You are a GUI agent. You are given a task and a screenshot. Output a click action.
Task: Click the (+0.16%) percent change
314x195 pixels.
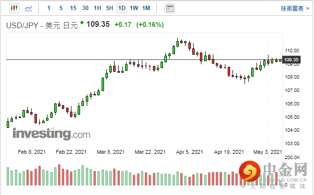click(150, 24)
